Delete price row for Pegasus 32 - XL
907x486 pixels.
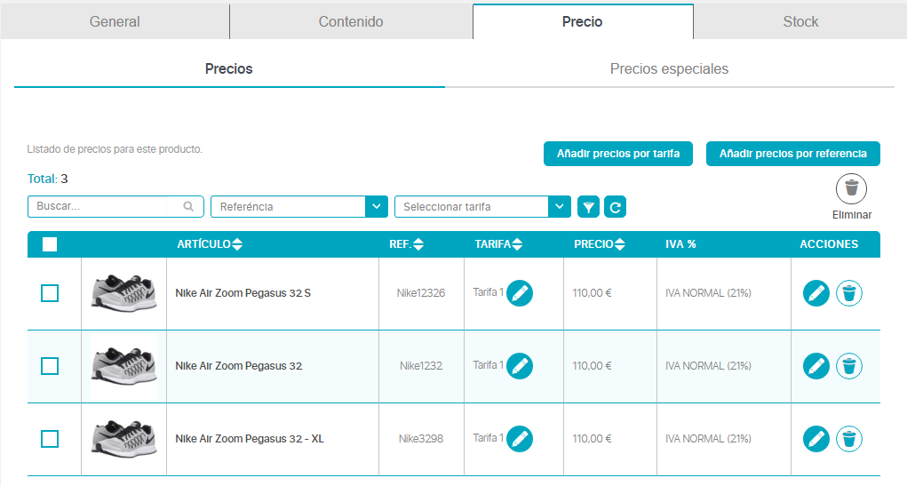click(849, 439)
